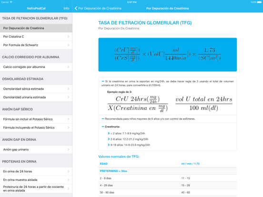This screenshot has height=197, width=263.
Task: Click the ANION GAP EN ORINA section header
Action: pos(19,139)
